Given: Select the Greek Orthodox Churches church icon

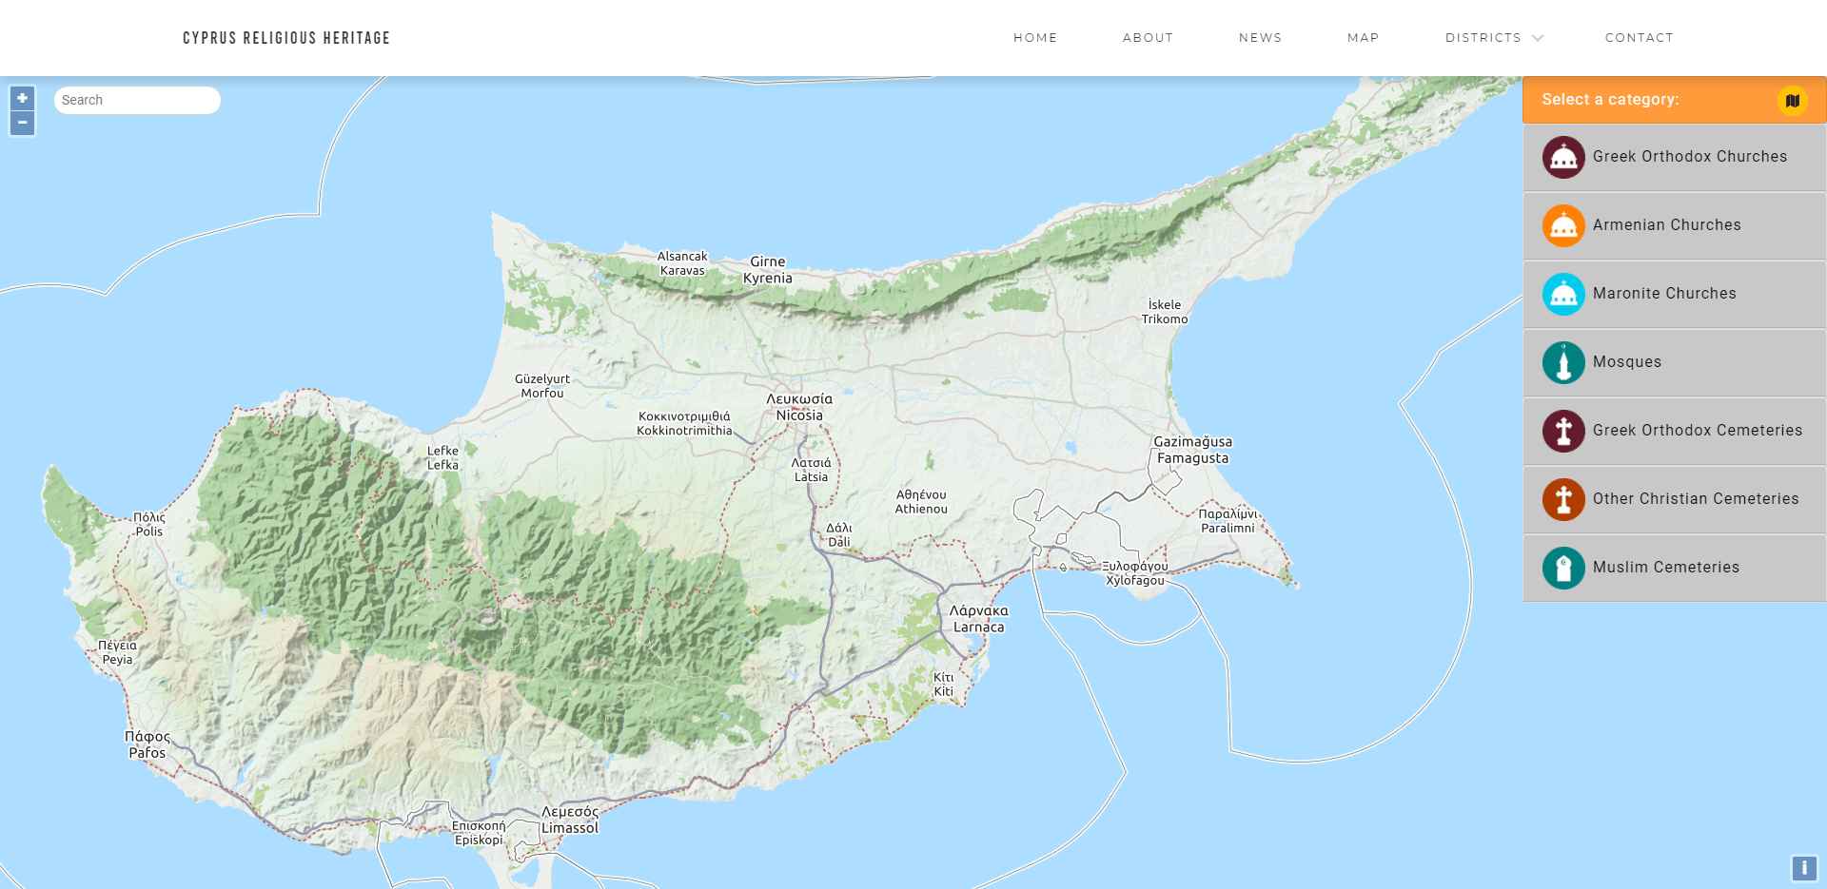Looking at the screenshot, I should tap(1562, 157).
